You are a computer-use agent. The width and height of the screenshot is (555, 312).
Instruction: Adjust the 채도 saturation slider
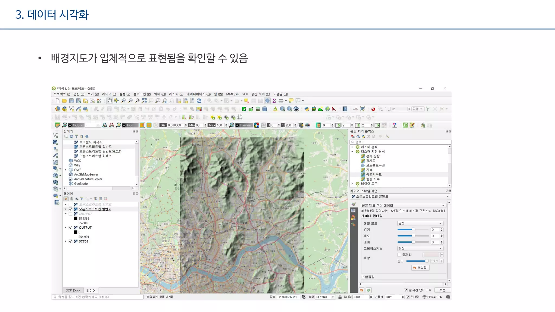[x=413, y=236]
